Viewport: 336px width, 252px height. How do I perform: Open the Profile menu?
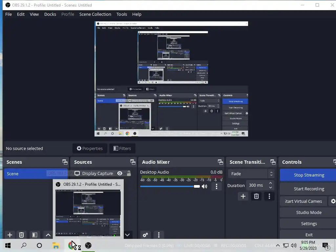click(68, 14)
